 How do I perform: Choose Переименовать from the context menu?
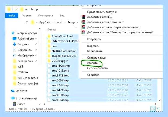point(97,68)
